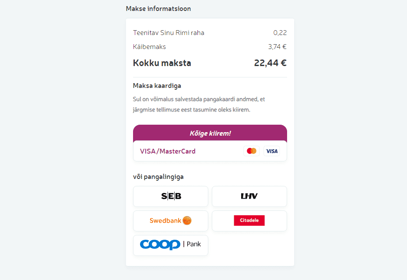Select LHV bank link option
The width and height of the screenshot is (407, 280).
click(x=249, y=196)
